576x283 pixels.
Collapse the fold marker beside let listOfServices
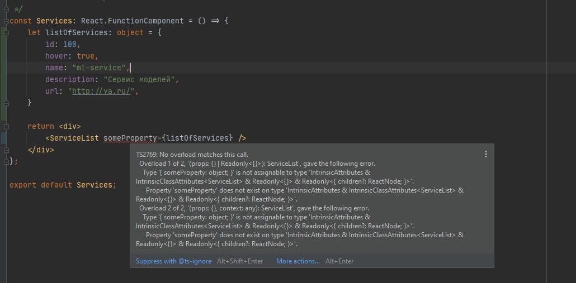6,32
